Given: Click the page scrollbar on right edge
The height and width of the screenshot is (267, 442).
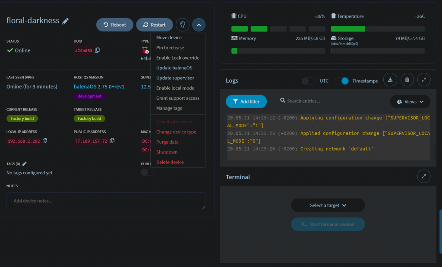Looking at the screenshot, I should (x=441, y=232).
